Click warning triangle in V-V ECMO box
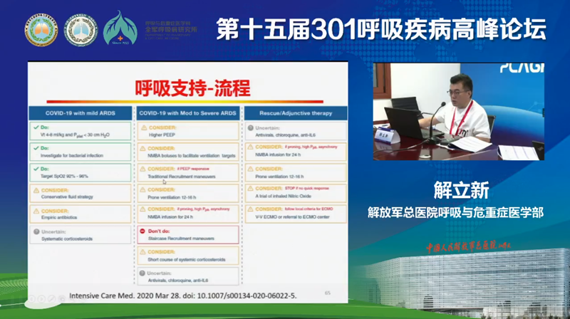 click(251, 209)
